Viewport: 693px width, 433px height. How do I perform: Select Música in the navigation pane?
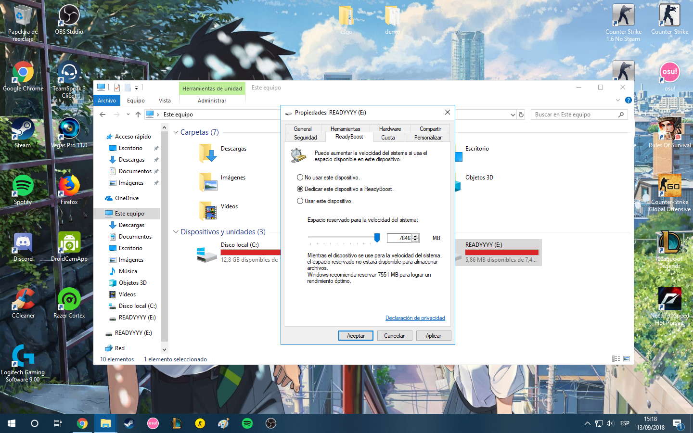pos(128,271)
